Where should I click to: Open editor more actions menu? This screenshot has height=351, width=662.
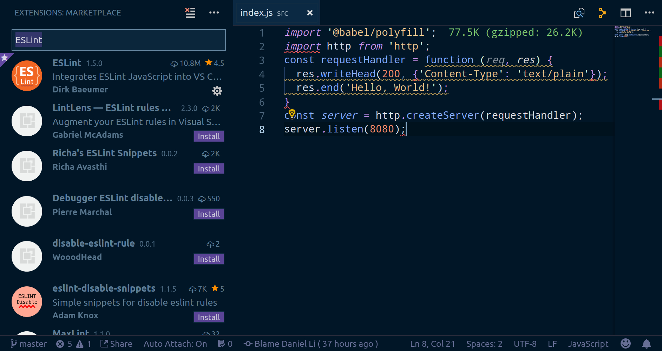(649, 13)
